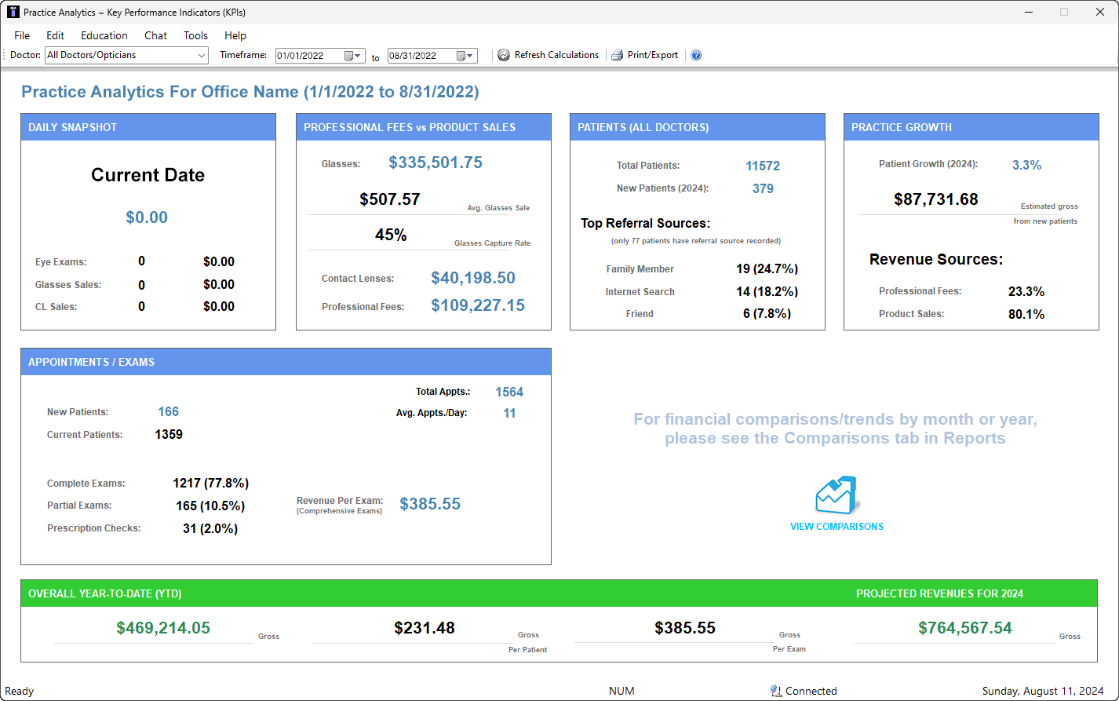
Task: Open the Education menu
Action: (x=104, y=35)
